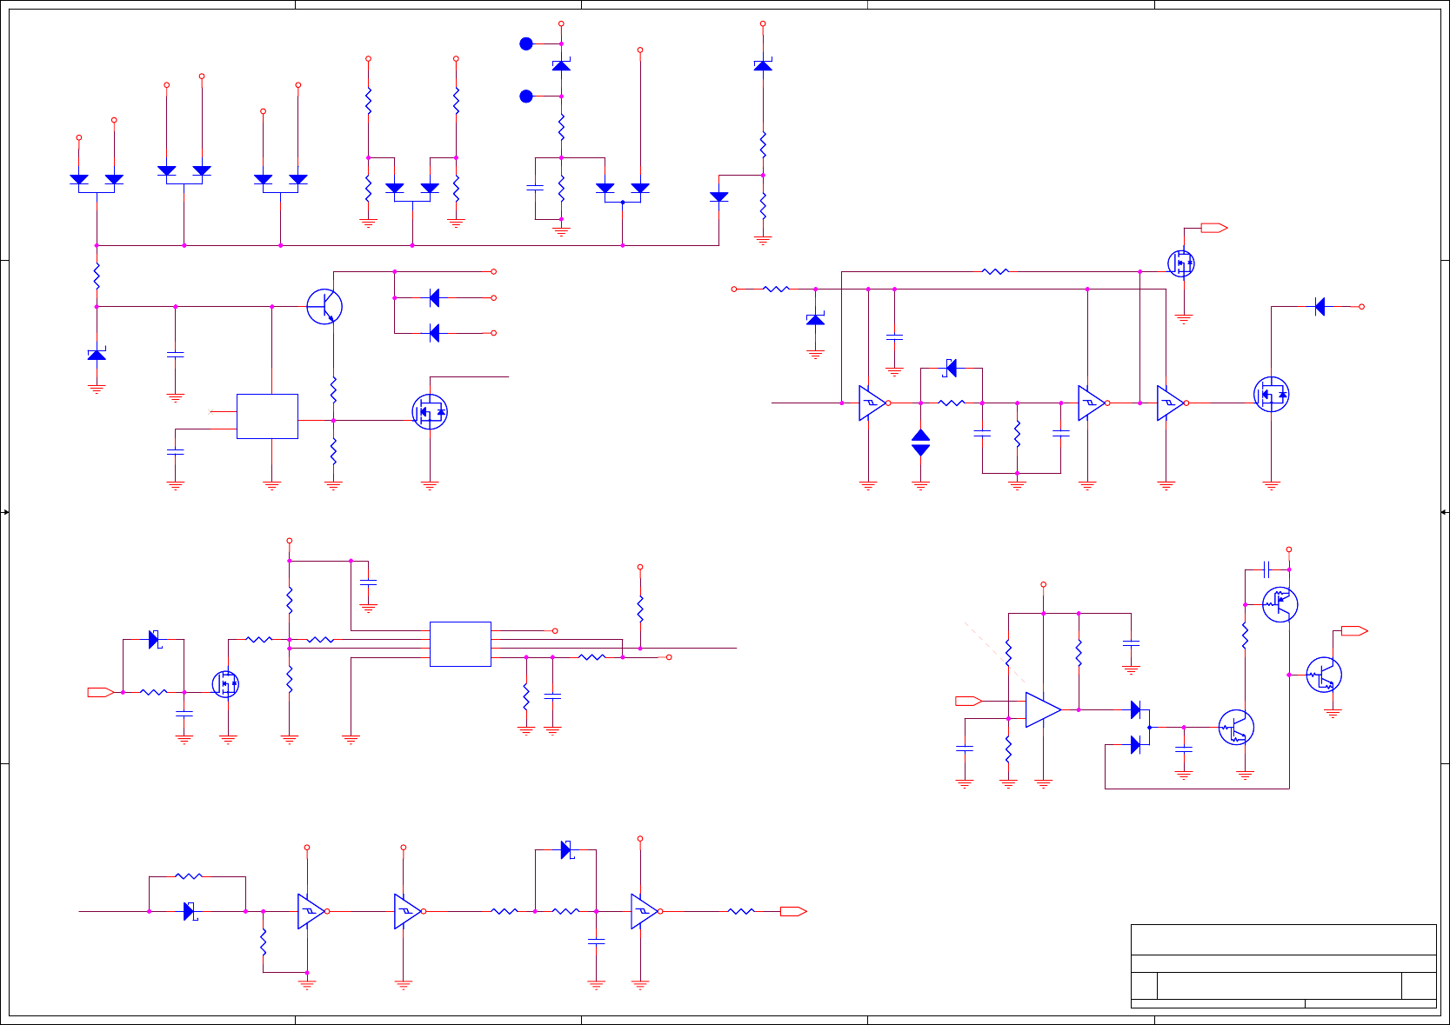Click the MOSFET wired to an output port flag
This screenshot has width=1450, height=1025.
point(1180,263)
